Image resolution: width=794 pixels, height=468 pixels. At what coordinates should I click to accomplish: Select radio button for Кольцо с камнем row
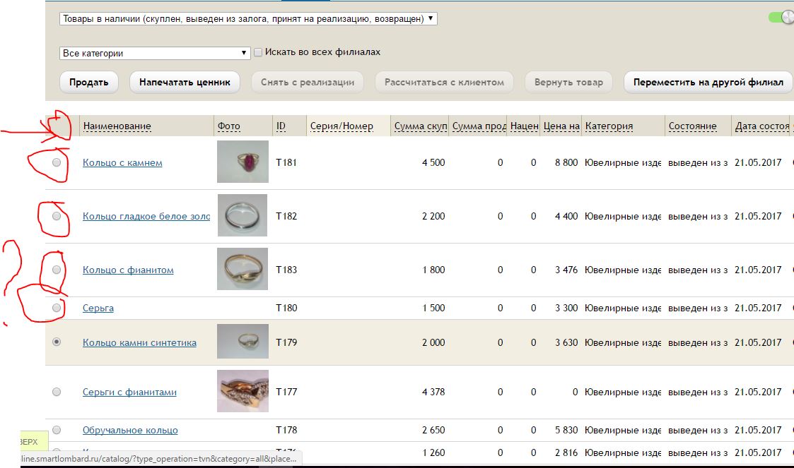coord(57,162)
